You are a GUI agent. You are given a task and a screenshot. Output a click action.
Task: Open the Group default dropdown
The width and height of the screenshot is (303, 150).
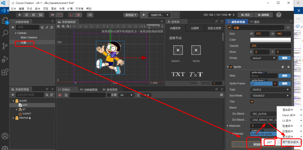pos(263,58)
